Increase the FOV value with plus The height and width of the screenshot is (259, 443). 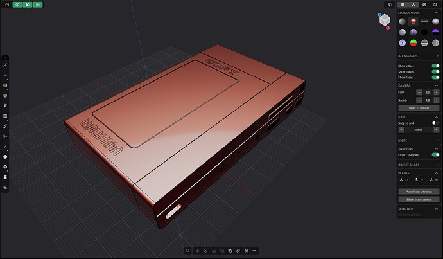pyautogui.click(x=436, y=93)
